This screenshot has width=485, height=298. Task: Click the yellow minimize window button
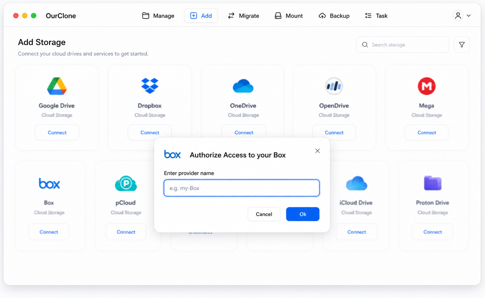click(25, 15)
